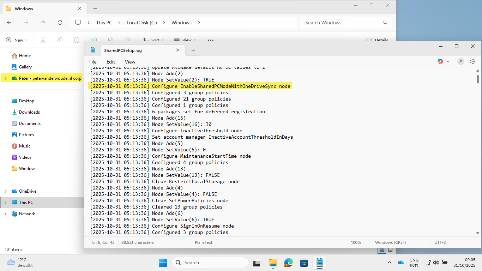Open the Downloads folder in sidebar
The image size is (482, 271).
(29, 112)
